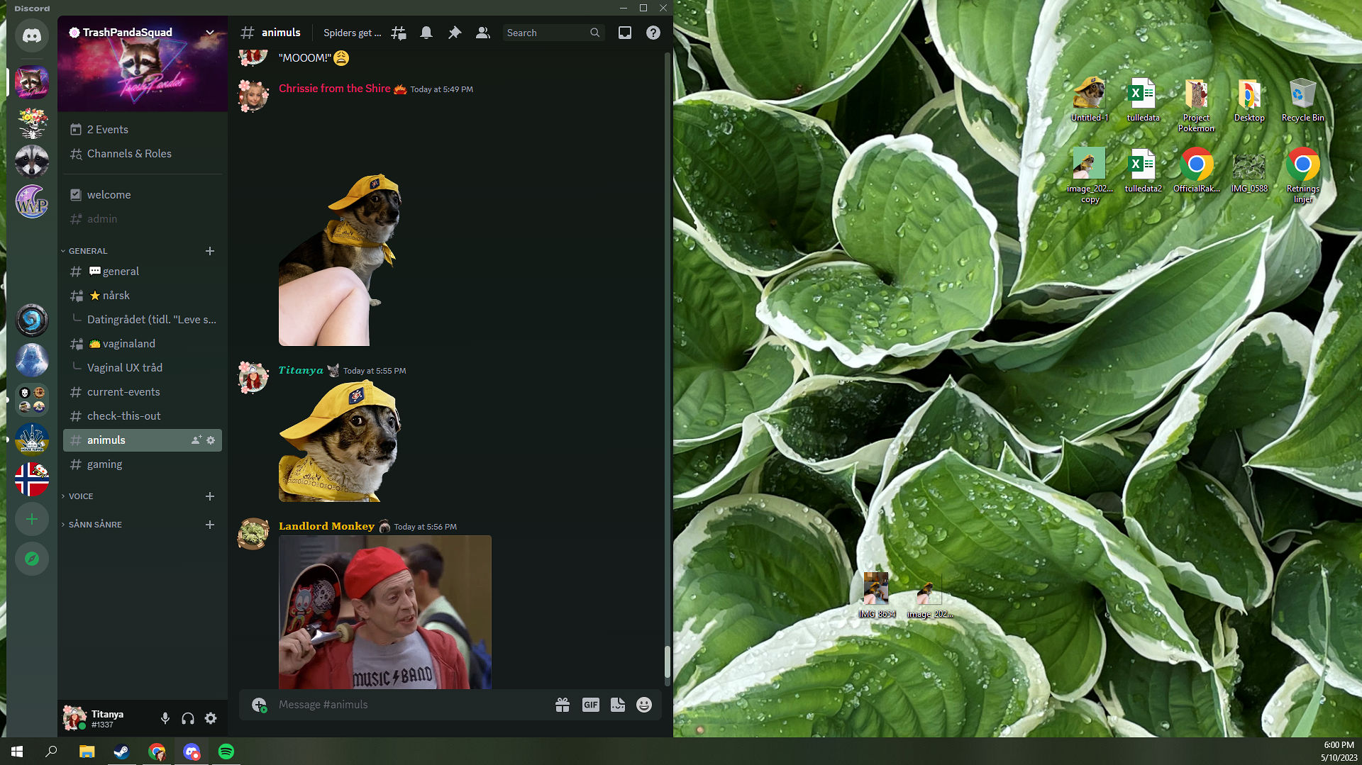Mute the microphone
Viewport: 1362px width, 765px height.
pyautogui.click(x=165, y=718)
